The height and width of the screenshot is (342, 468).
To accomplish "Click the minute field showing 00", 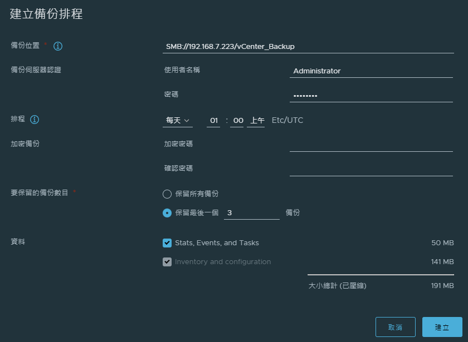I will click(x=237, y=120).
